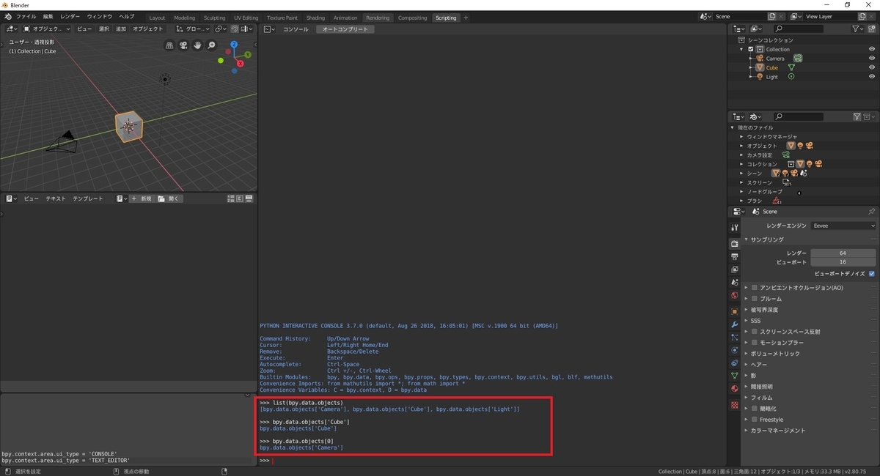This screenshot has width=880, height=476.
Task: Click the Light data icon in outliner
Action: 791,76
